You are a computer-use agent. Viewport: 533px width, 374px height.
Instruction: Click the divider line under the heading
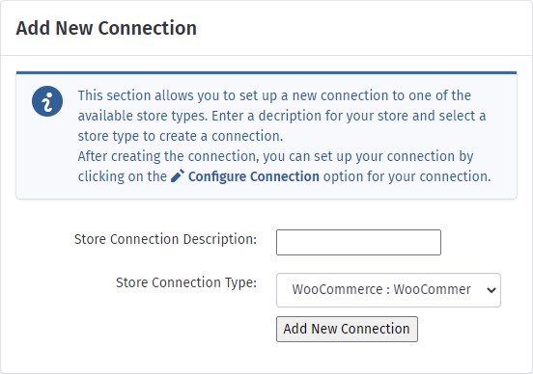(266, 55)
